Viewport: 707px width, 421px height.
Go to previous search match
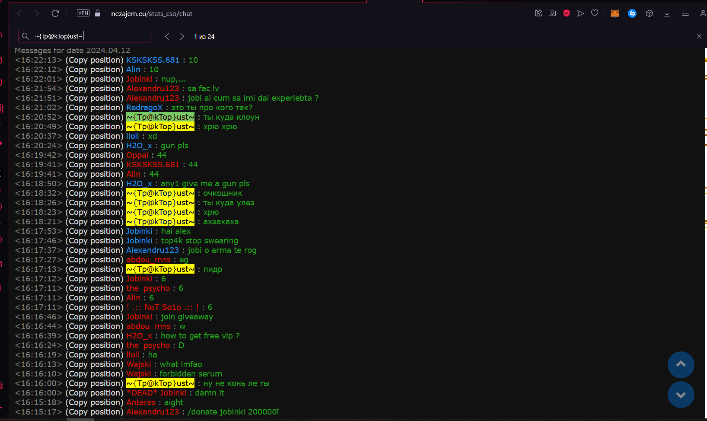click(167, 36)
